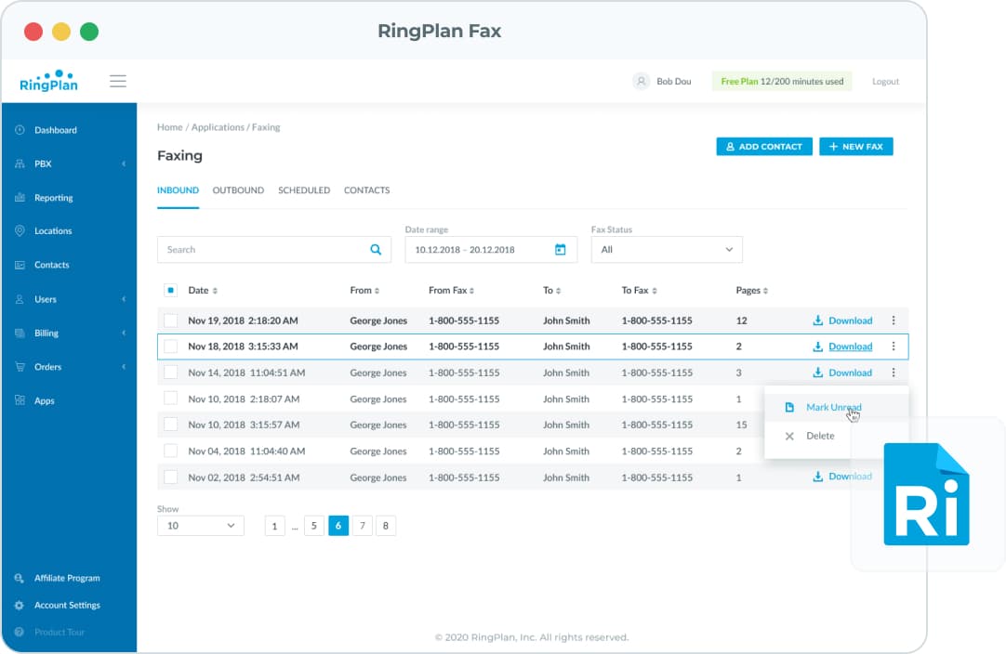Go to page 7
The width and height of the screenshot is (1006, 654).
[363, 526]
